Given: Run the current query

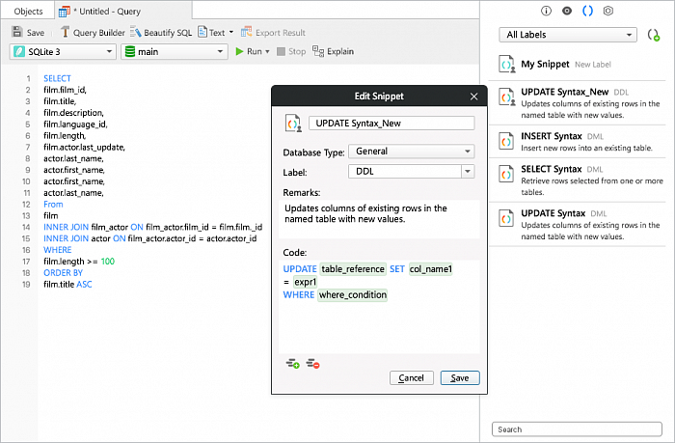Looking at the screenshot, I should [x=249, y=51].
